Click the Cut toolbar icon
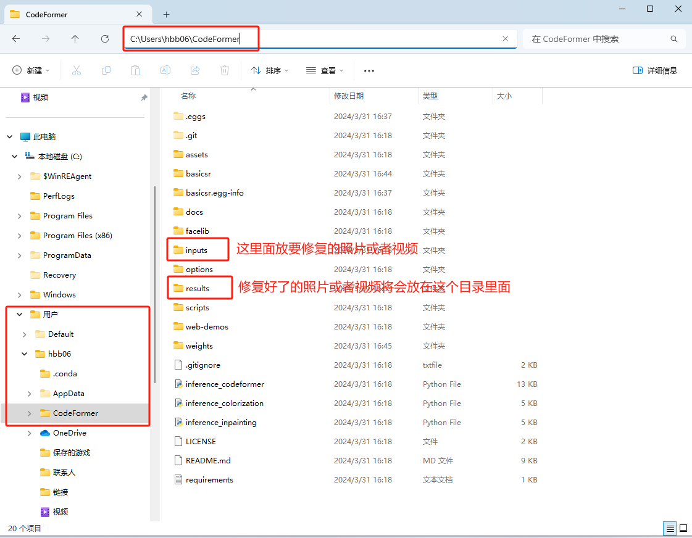Viewport: 692px width, 538px height. point(77,70)
